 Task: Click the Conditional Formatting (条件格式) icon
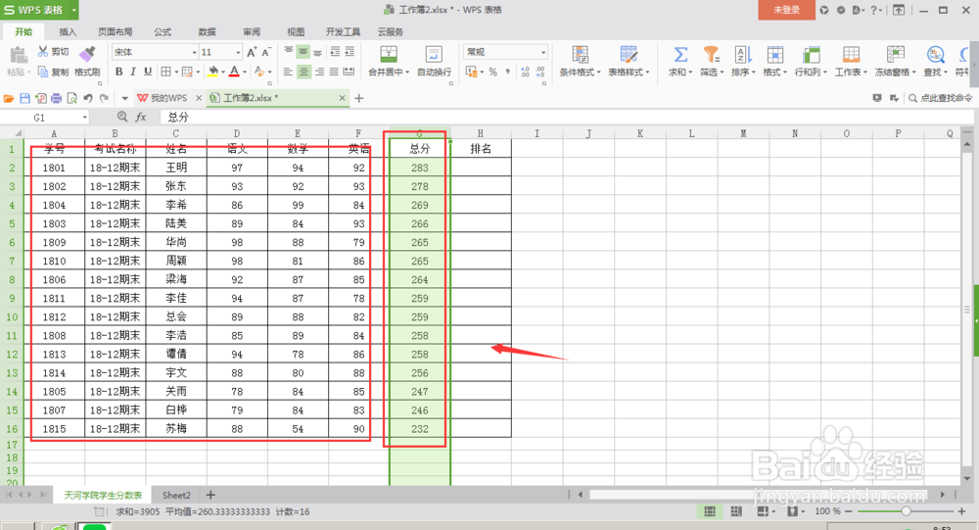tap(580, 55)
